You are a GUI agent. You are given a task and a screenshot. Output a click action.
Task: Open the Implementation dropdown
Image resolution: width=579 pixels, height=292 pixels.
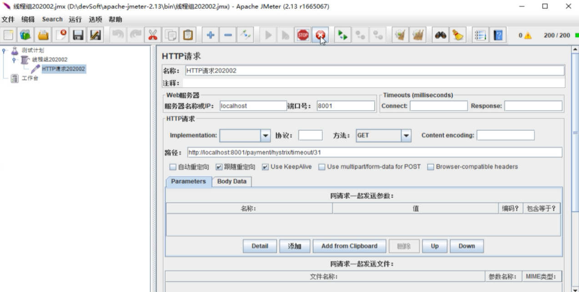point(266,135)
